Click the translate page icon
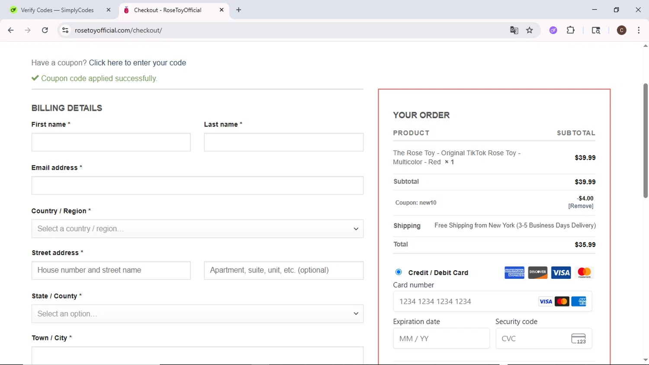This screenshot has height=365, width=649. [x=514, y=30]
